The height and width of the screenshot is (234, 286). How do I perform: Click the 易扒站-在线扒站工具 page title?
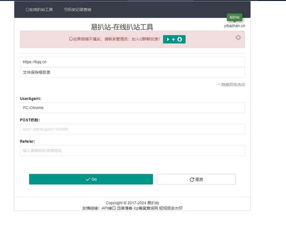click(122, 27)
